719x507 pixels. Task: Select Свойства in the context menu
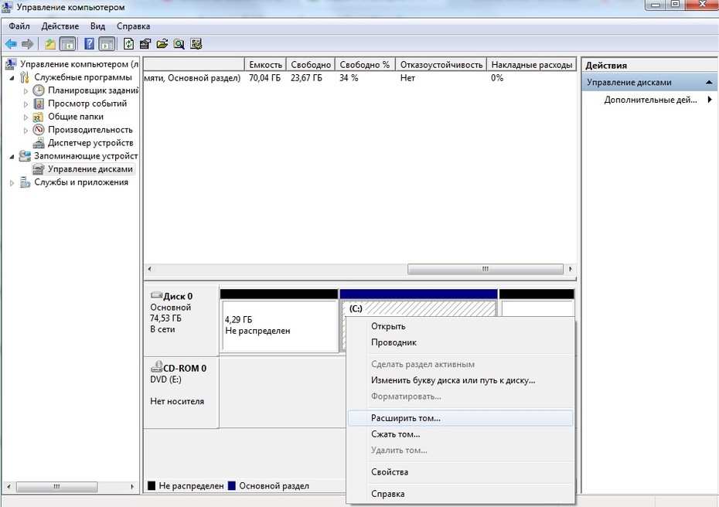click(x=460, y=471)
